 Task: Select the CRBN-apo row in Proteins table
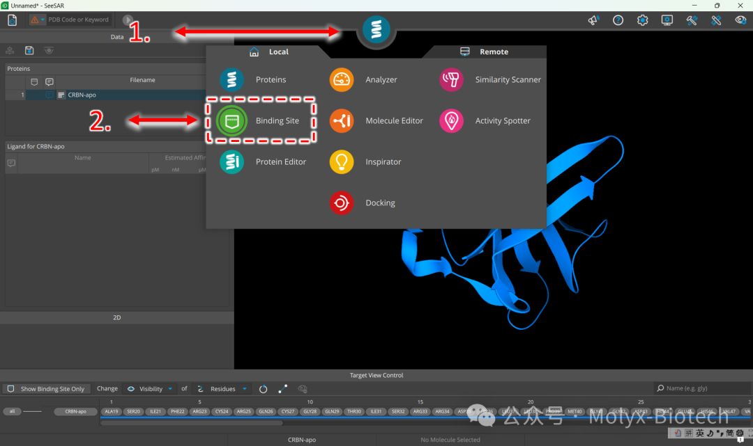[106, 95]
